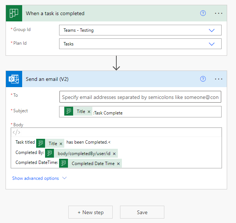Click the Outlook icon on Send an email card
The height and width of the screenshot is (223, 236).
14,79
